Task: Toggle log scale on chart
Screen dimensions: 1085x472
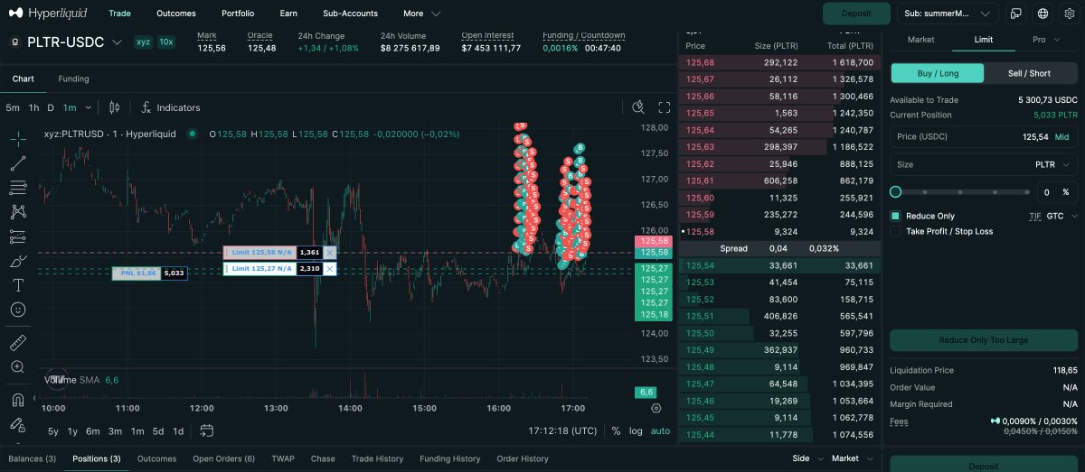Action: [x=636, y=430]
